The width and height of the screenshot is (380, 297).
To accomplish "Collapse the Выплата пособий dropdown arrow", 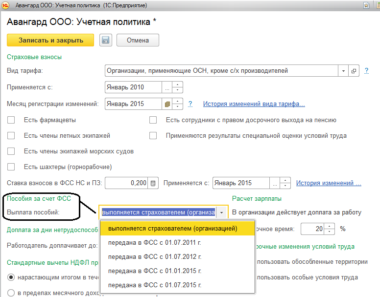I will pyautogui.click(x=222, y=212).
